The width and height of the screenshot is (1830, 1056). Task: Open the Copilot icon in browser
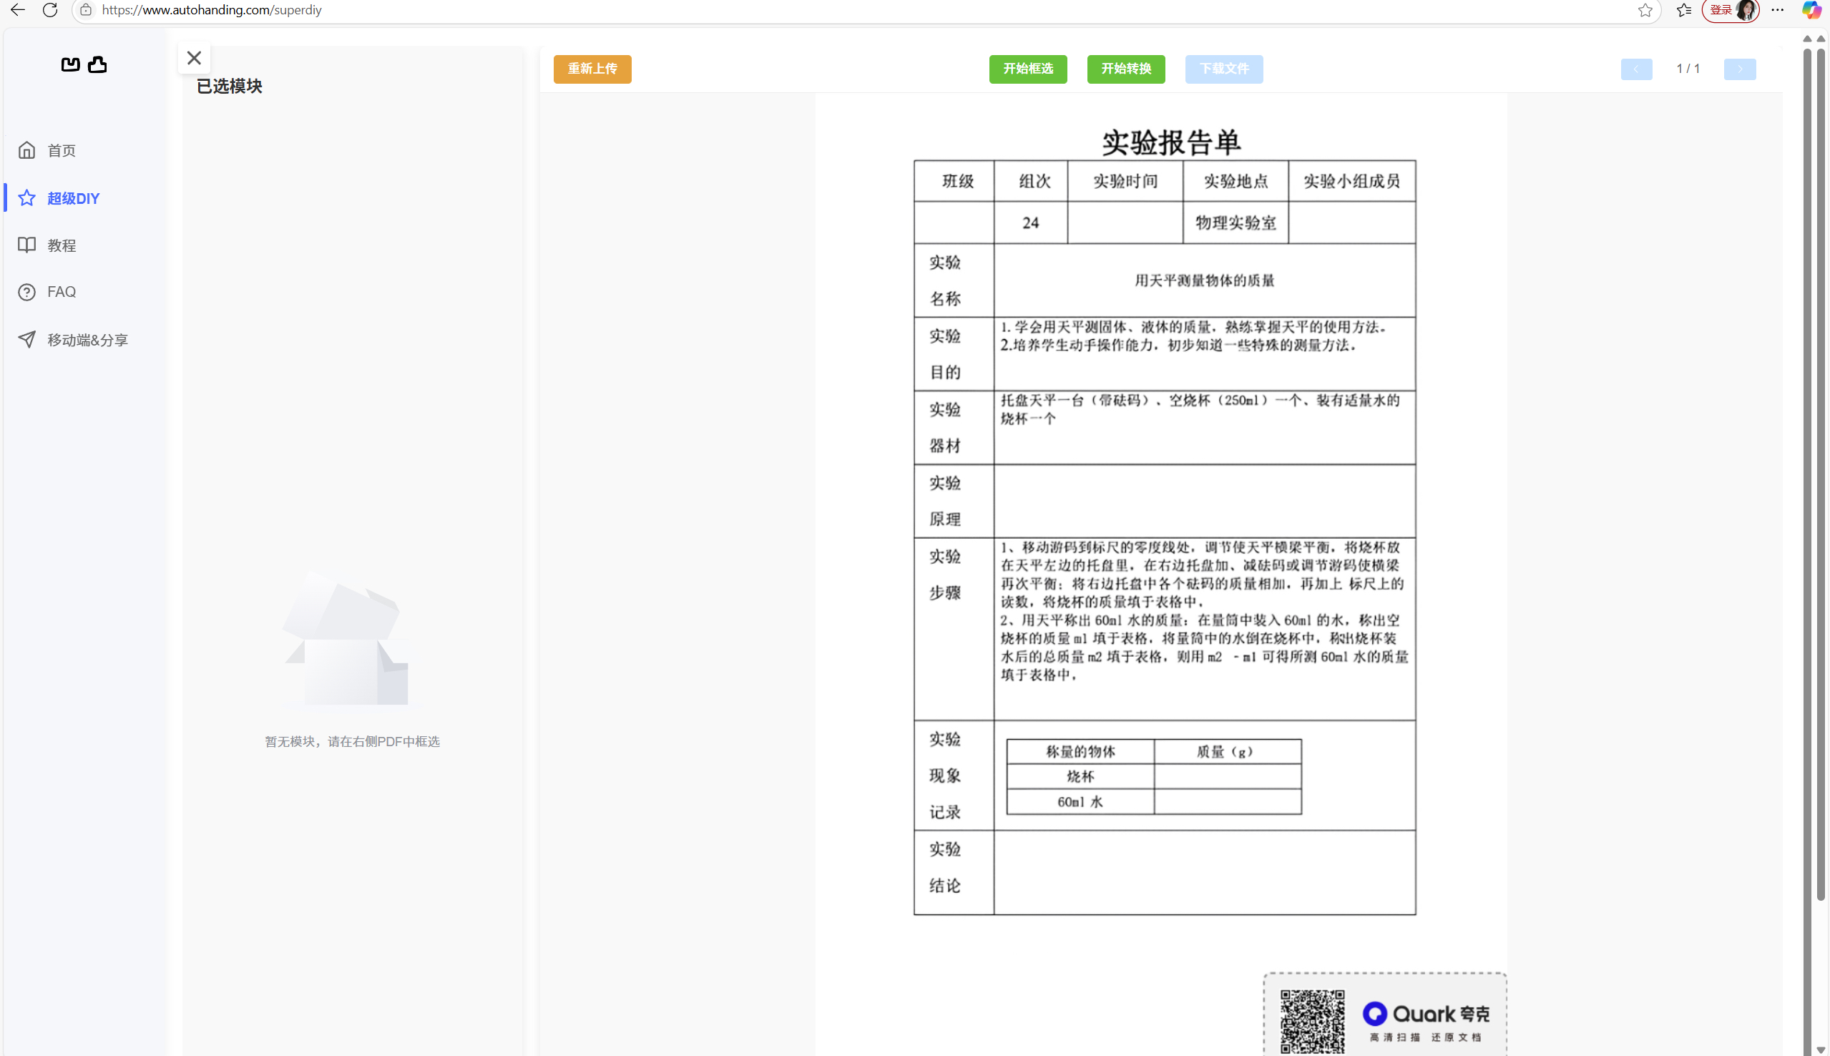pos(1811,10)
